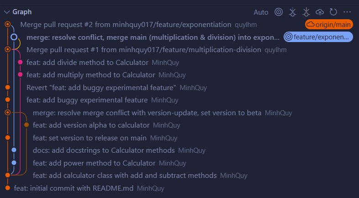Collapse the Graph section chevron
The width and height of the screenshot is (359, 198).
[7, 12]
